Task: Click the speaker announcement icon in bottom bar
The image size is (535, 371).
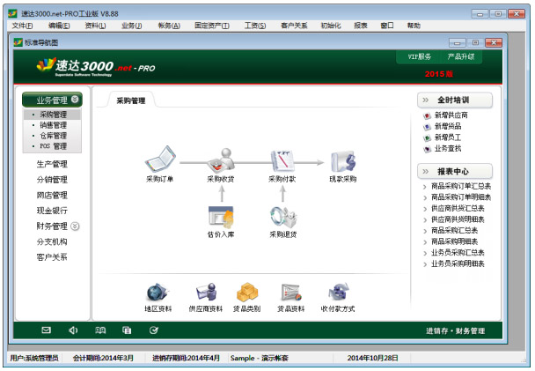Action: [73, 330]
